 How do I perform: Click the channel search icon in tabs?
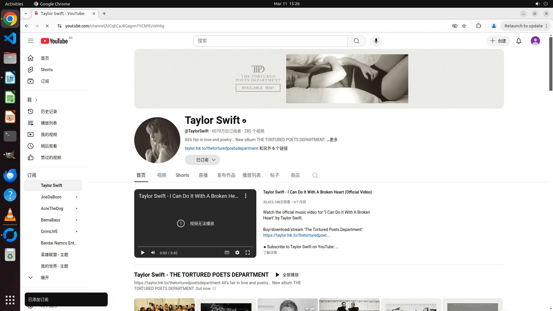click(x=315, y=175)
